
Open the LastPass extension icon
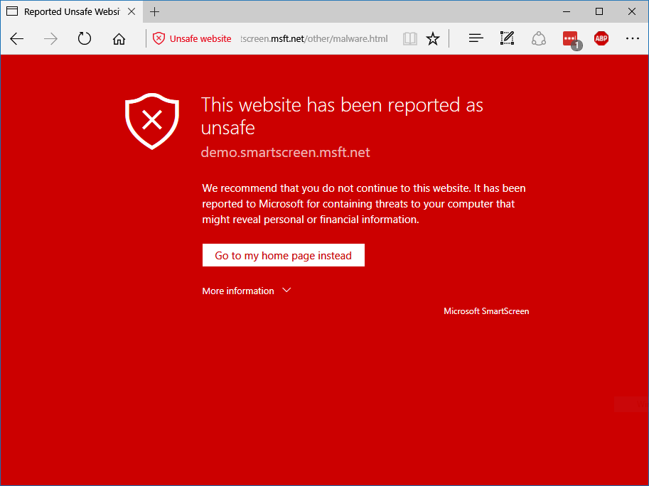572,40
